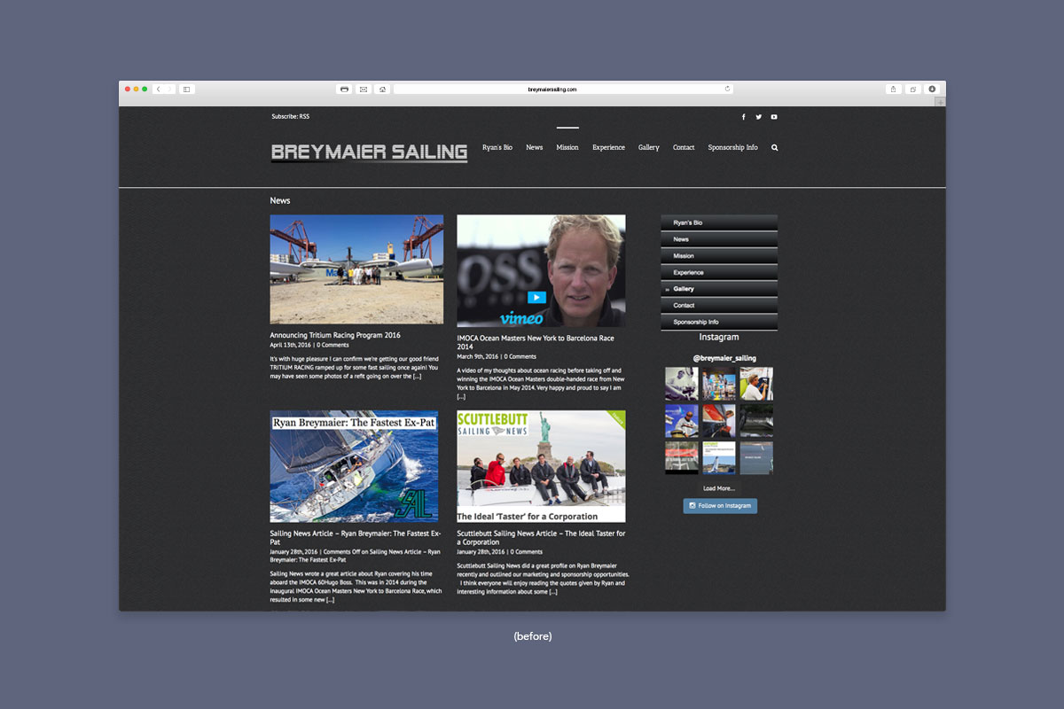This screenshot has width=1064, height=709.
Task: Click the Follow on Instagram button
Action: tap(720, 506)
